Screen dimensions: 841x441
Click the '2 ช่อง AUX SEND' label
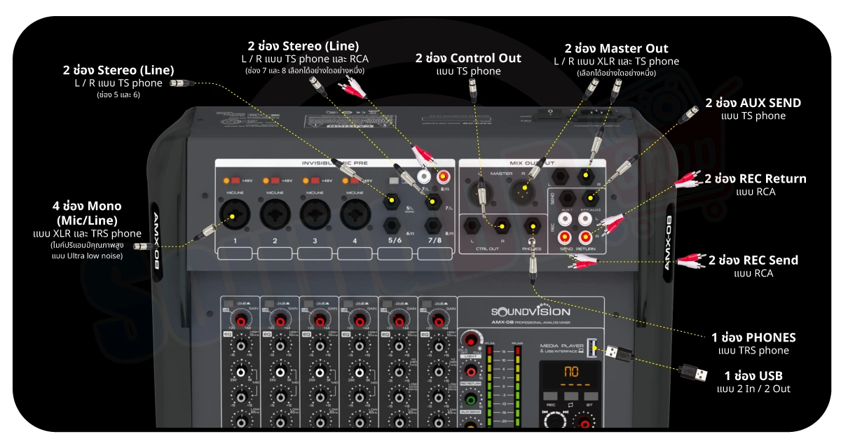coord(753,102)
